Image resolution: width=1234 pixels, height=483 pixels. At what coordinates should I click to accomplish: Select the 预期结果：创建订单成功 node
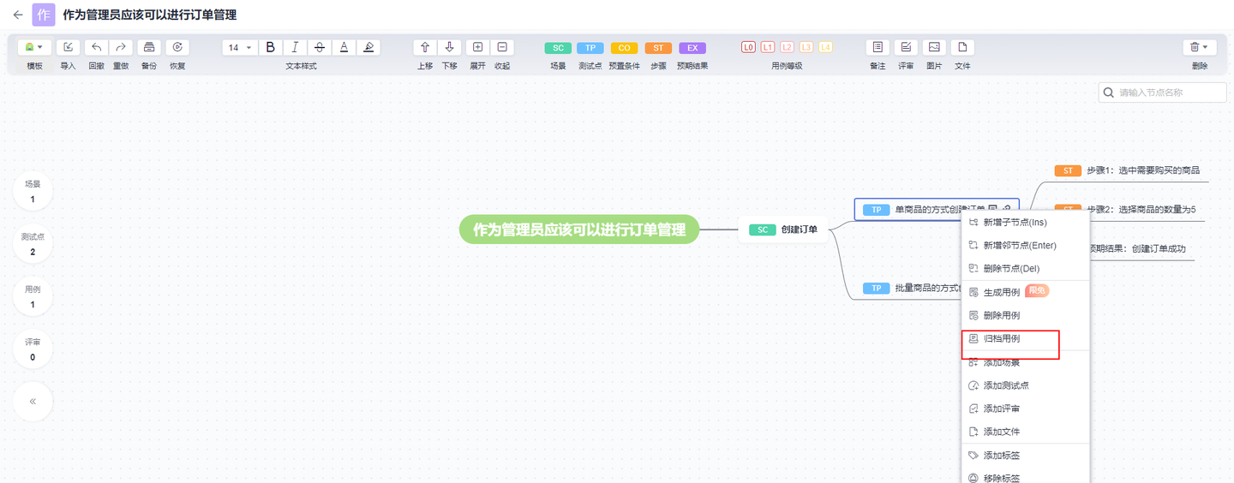(1137, 249)
